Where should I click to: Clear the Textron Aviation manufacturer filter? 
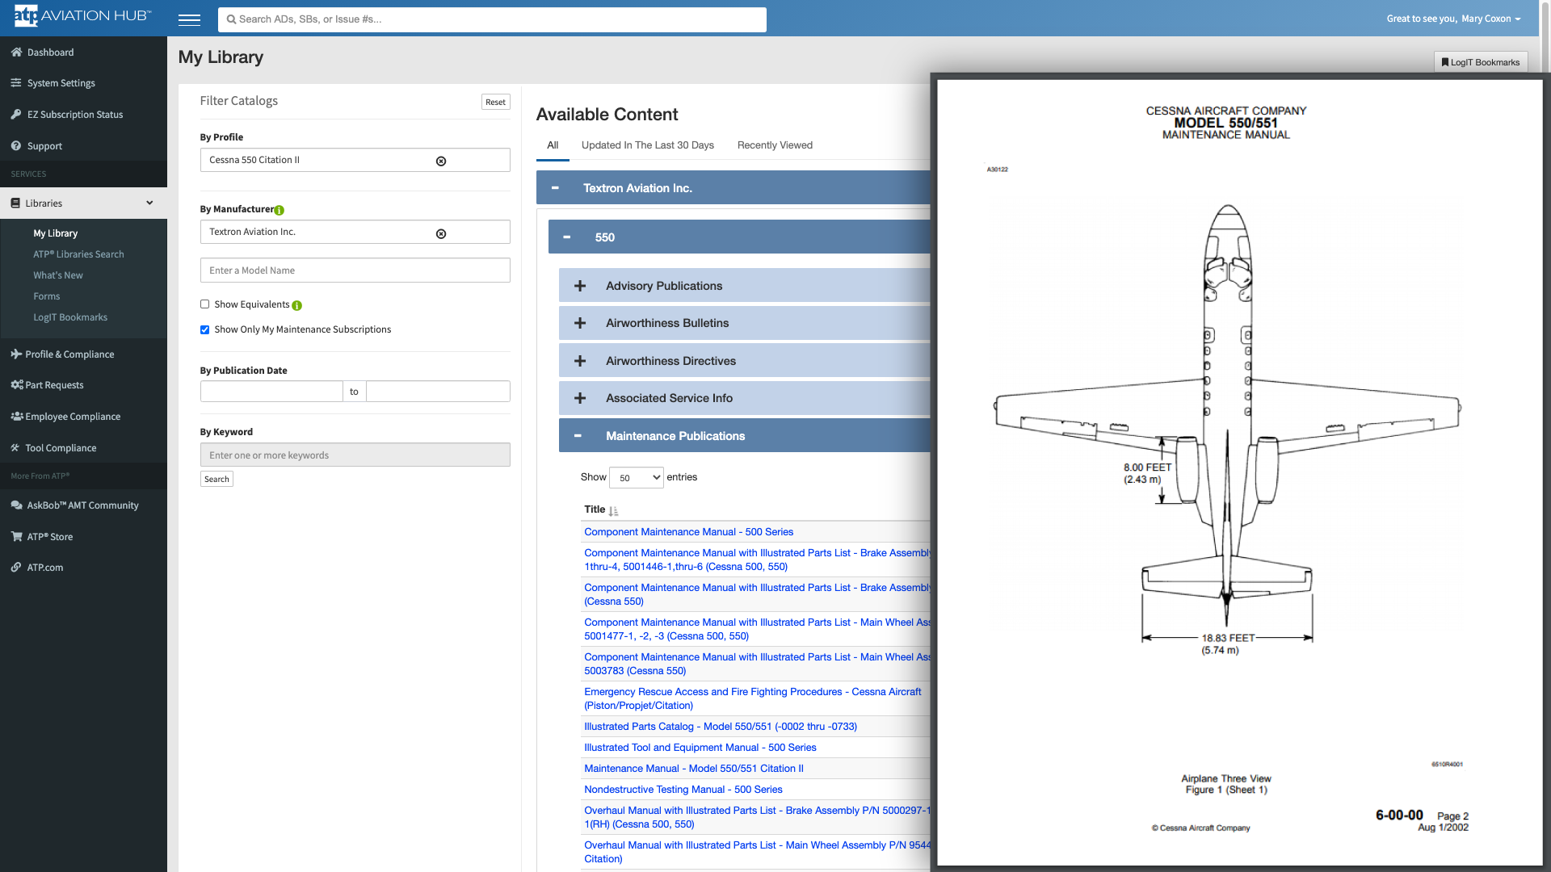441,233
